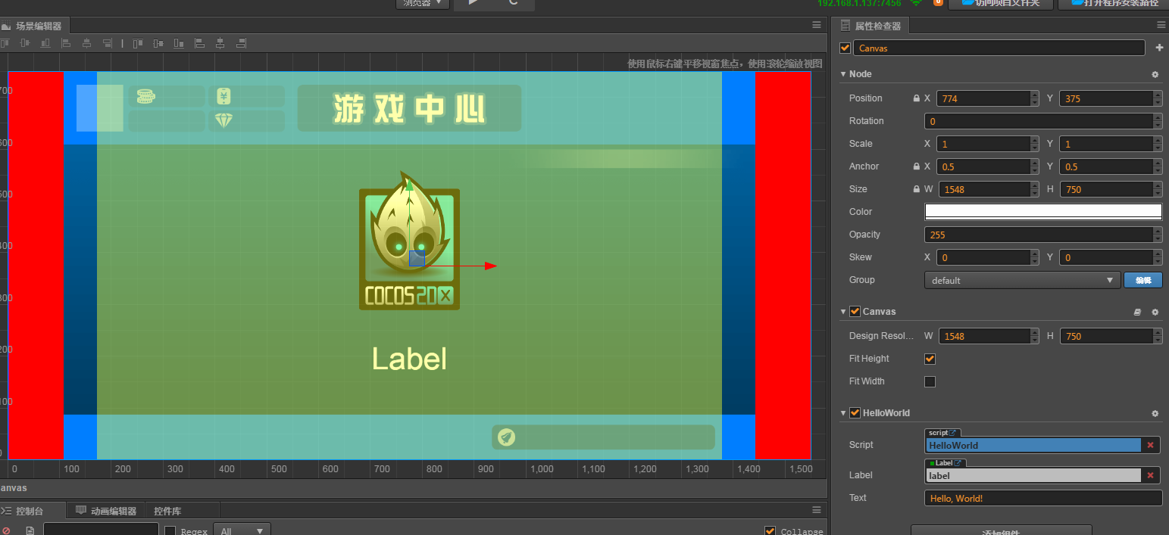Viewport: 1169px width, 535px height.
Task: Click the Opacity stepper arrows
Action: coord(1158,235)
